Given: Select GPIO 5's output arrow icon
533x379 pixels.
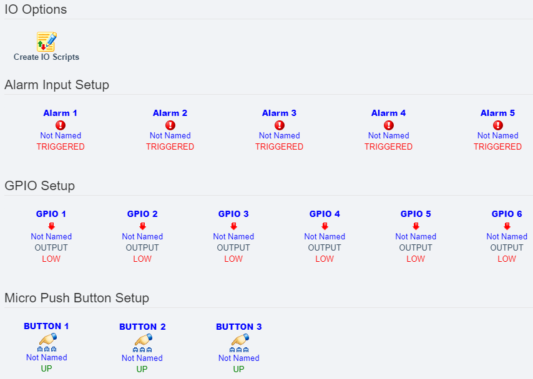Looking at the screenshot, I should click(416, 225).
